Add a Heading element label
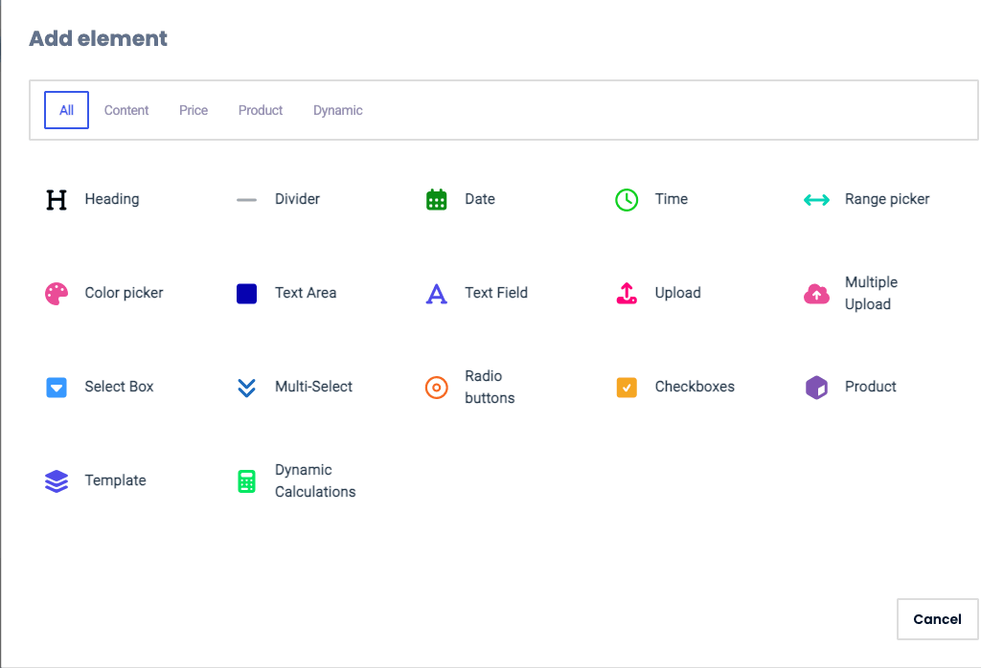 (x=112, y=199)
